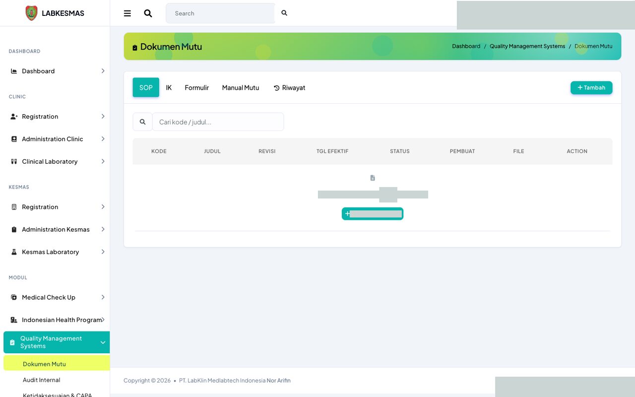The height and width of the screenshot is (397, 635).
Task: Toggle the hamburger sidebar menu
Action: [x=127, y=13]
